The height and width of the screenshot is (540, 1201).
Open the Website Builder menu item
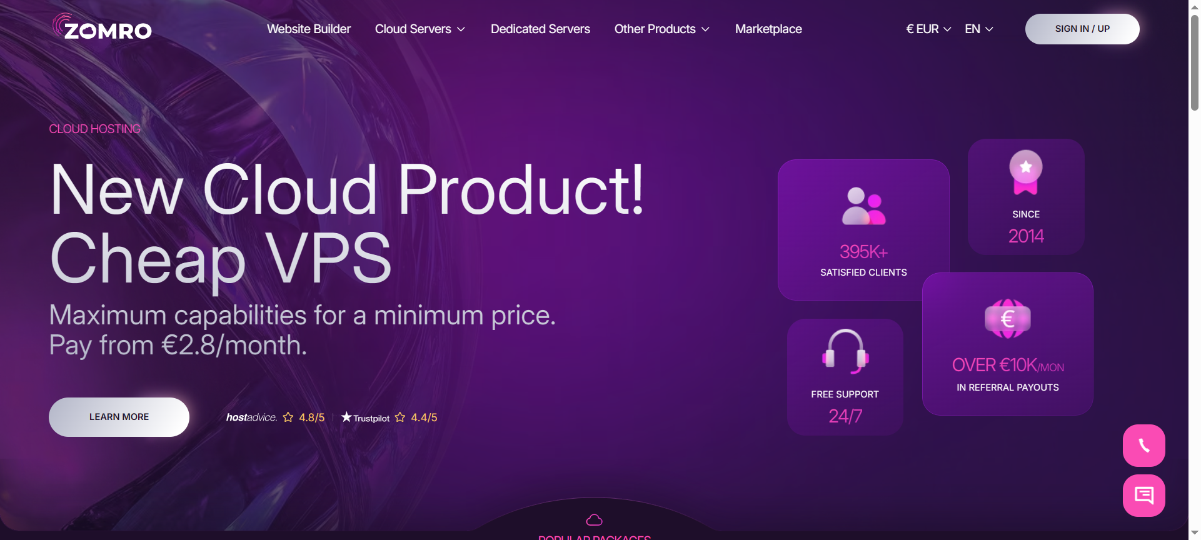click(309, 29)
